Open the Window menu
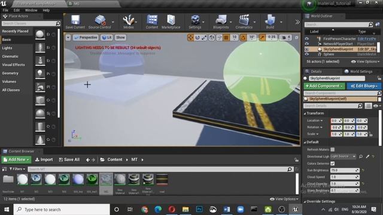 point(31,10)
